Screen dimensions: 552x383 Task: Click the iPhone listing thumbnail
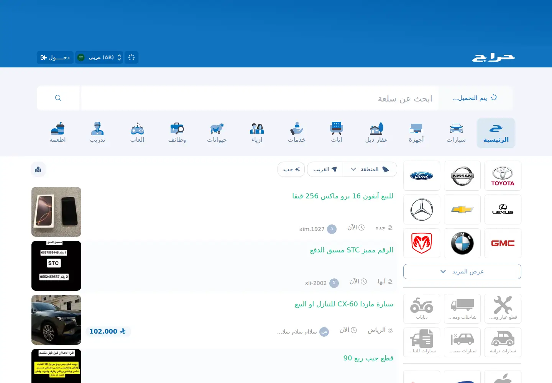[56, 212]
